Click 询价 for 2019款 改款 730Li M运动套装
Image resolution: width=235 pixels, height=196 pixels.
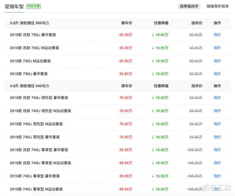point(217,48)
